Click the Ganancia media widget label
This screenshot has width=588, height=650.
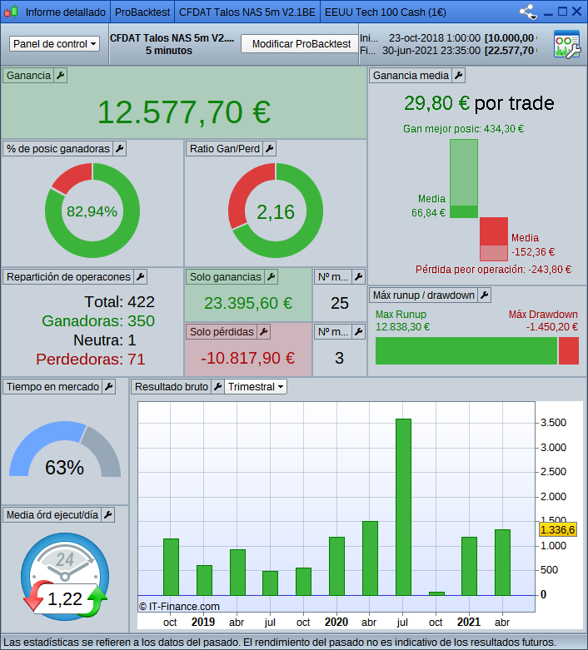pos(411,76)
